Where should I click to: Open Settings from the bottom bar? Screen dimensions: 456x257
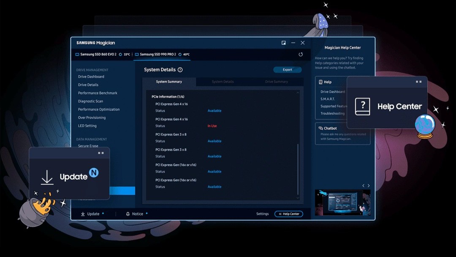pyautogui.click(x=262, y=214)
